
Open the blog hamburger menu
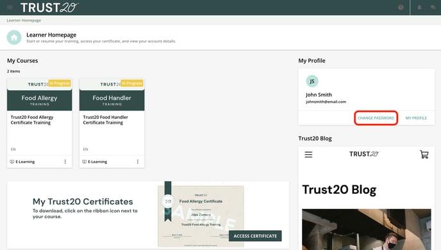click(308, 154)
